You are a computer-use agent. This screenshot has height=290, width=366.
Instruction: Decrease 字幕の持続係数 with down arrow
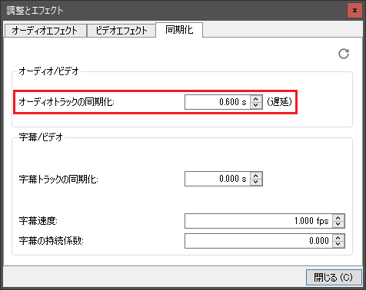(338, 244)
